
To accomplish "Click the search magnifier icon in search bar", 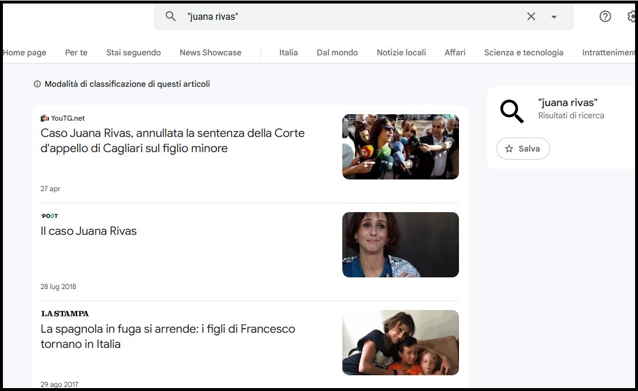I will pos(170,16).
